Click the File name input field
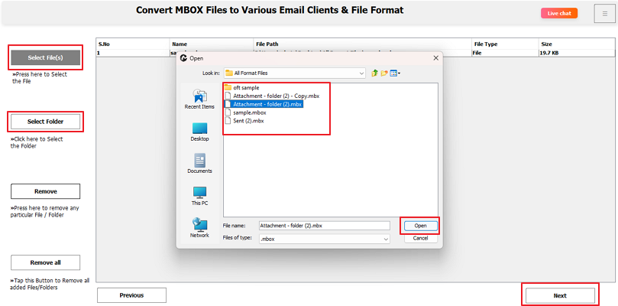This screenshot has width=618, height=306. click(325, 226)
